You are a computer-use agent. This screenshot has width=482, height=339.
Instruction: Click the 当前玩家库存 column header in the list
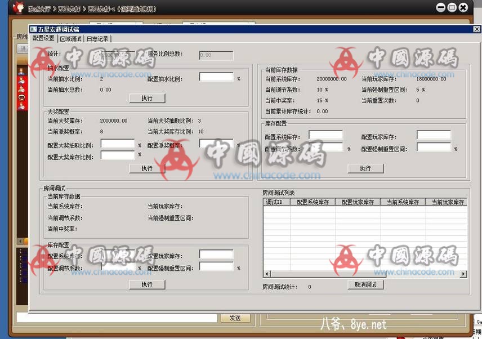pyautogui.click(x=447, y=202)
